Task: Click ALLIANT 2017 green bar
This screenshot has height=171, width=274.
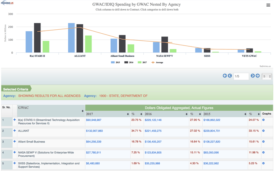Action: (x=88, y=44)
